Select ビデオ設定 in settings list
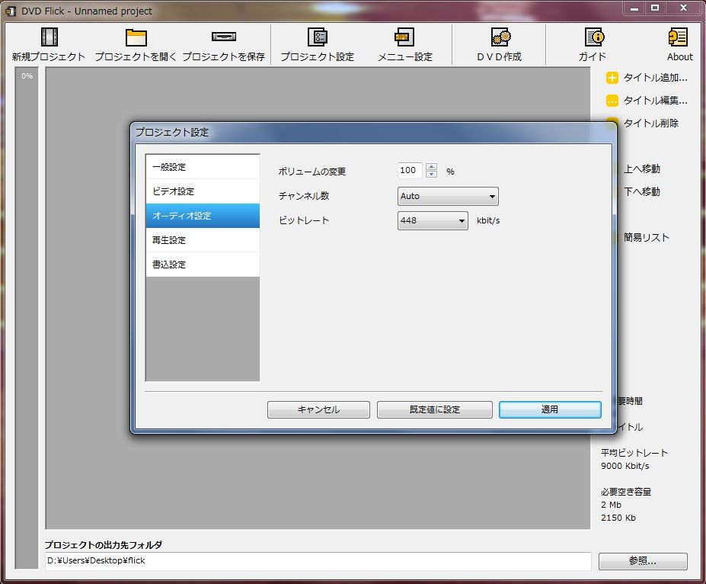Image resolution: width=706 pixels, height=584 pixels. (203, 191)
